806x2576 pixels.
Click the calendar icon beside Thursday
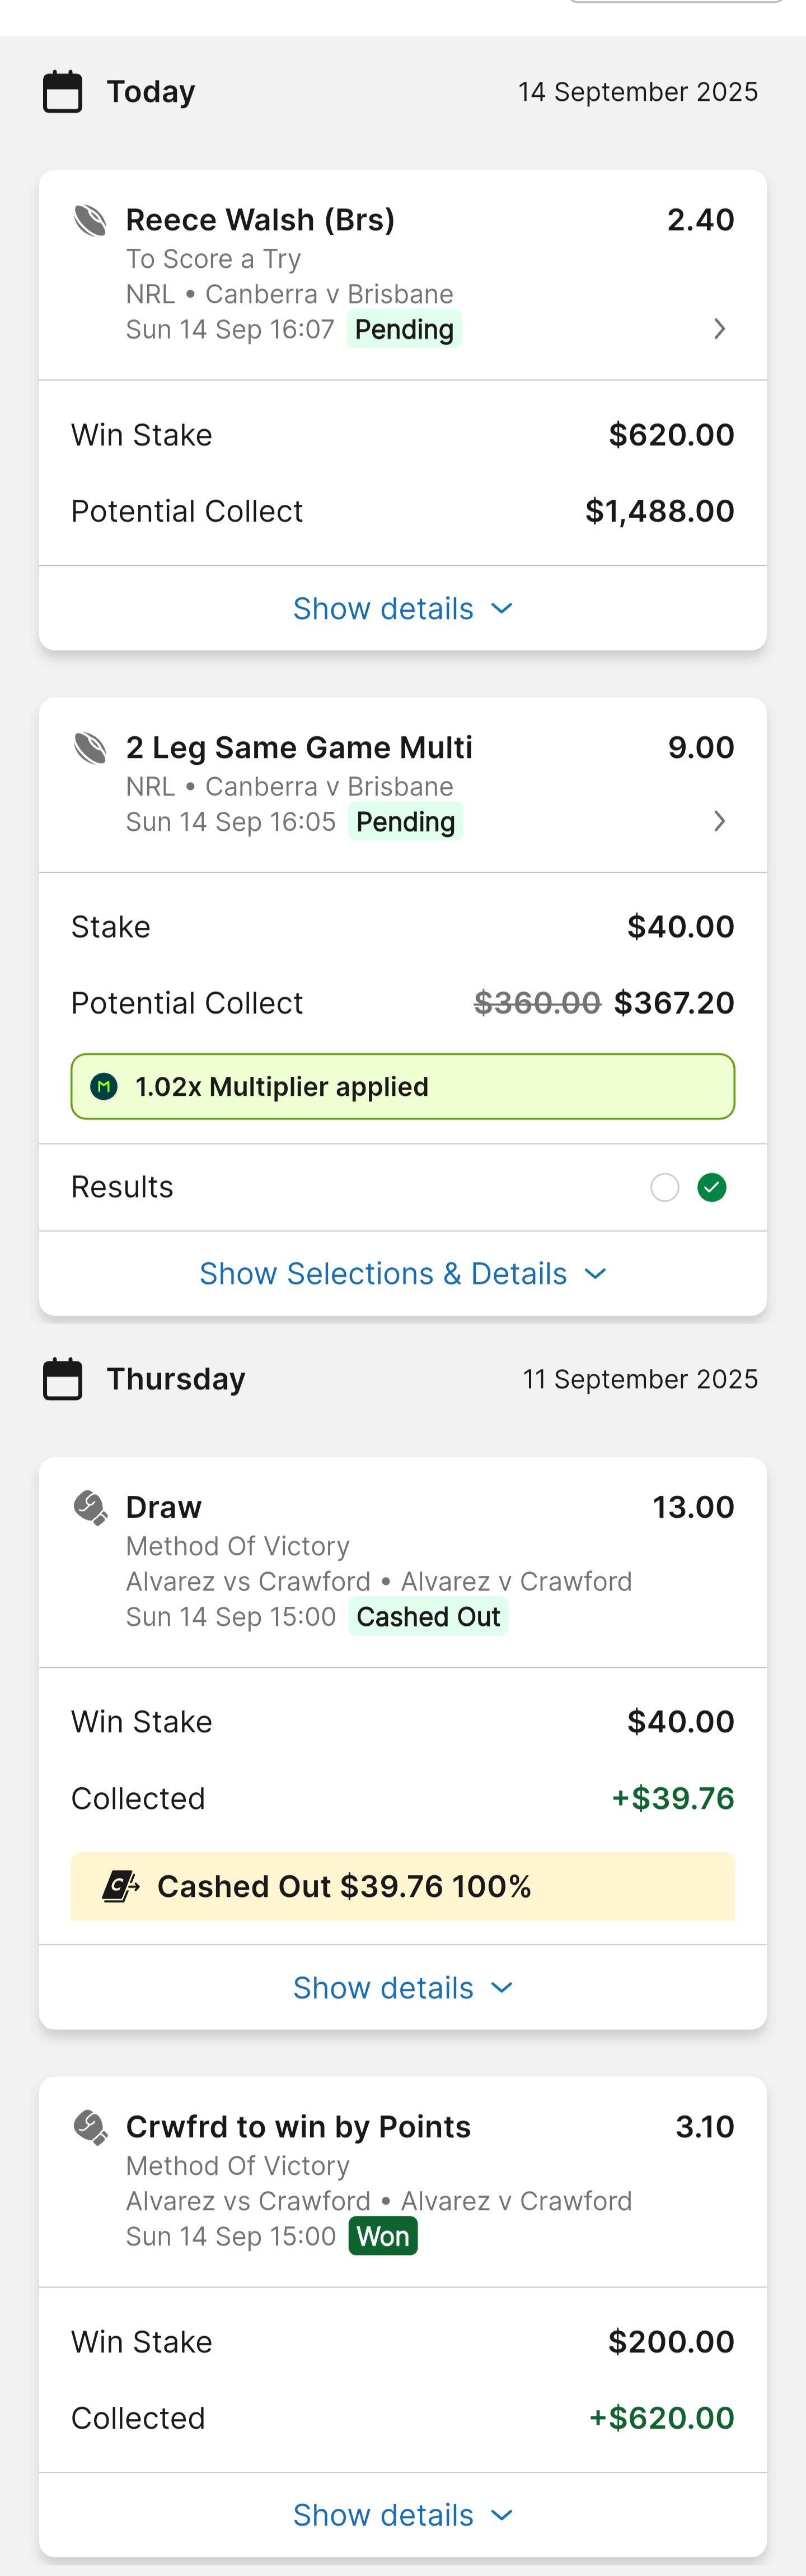(x=63, y=1379)
